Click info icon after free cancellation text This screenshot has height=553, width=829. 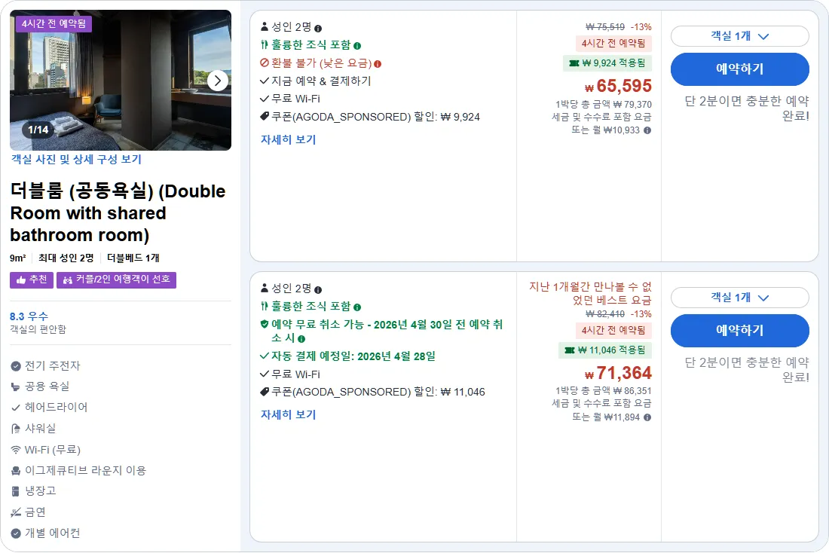coord(301,339)
